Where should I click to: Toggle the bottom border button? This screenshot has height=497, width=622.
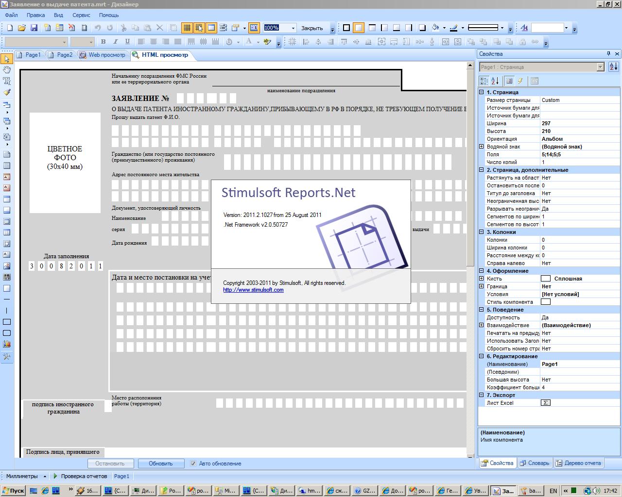pyautogui.click(x=397, y=28)
